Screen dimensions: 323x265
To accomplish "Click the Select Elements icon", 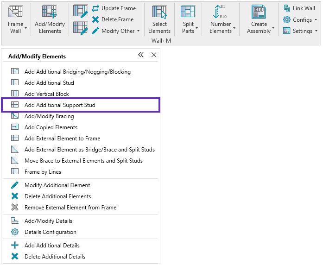I will point(159,12).
